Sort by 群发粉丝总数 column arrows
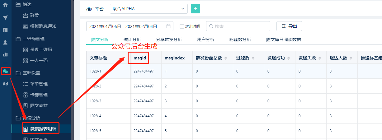The image size is (382, 140). click(226, 58)
